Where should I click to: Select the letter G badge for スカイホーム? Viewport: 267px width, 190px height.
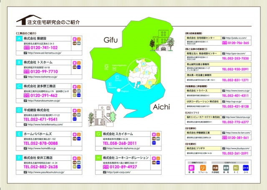[98, 134]
